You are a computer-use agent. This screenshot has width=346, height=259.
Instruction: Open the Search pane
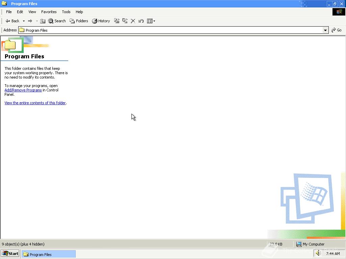(x=57, y=21)
